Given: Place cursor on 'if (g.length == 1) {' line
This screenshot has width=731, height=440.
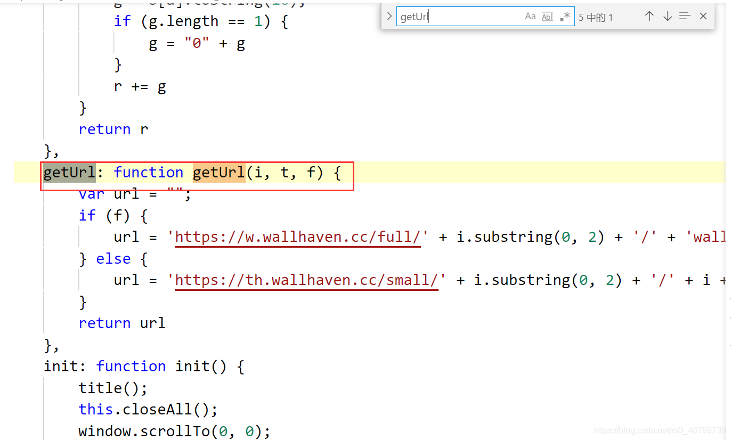Looking at the screenshot, I should tap(201, 21).
